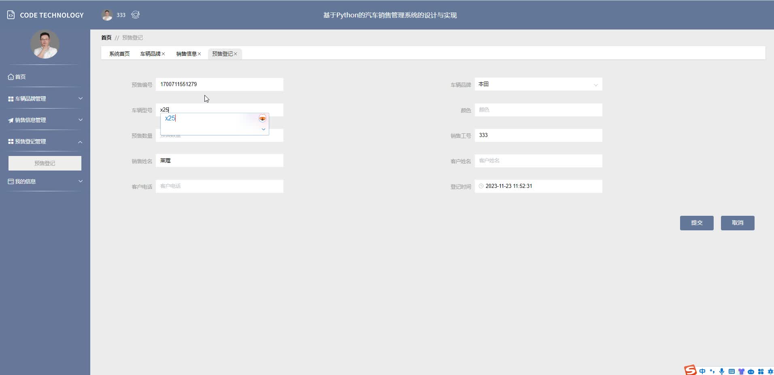Click the Sogou icon in candidate popup
The height and width of the screenshot is (375, 774).
point(262,118)
